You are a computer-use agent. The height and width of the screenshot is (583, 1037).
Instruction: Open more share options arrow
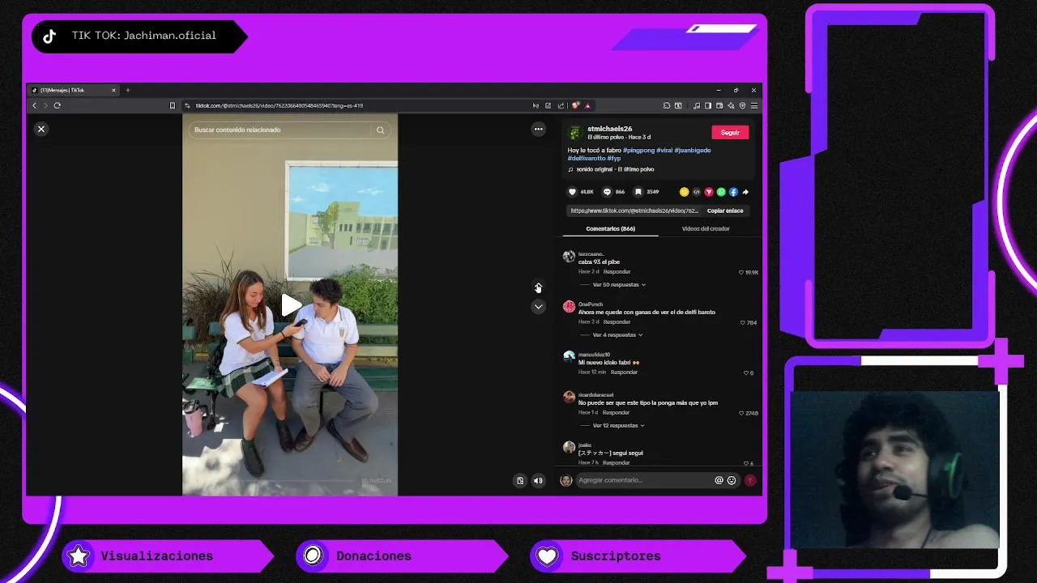(745, 192)
